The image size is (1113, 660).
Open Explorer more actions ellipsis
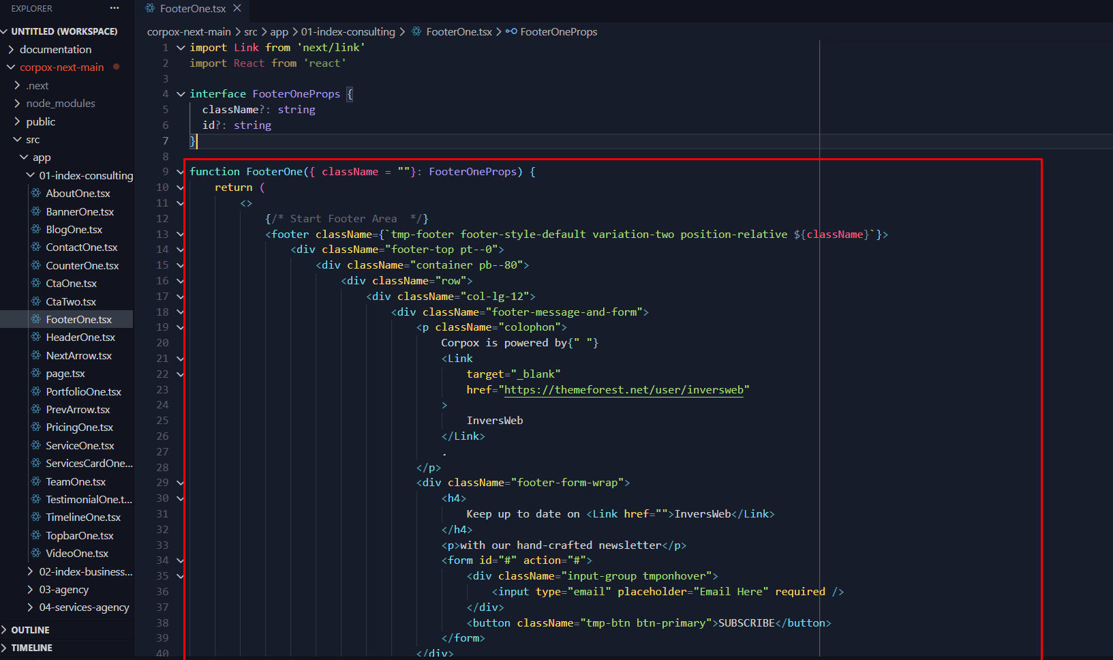click(115, 8)
